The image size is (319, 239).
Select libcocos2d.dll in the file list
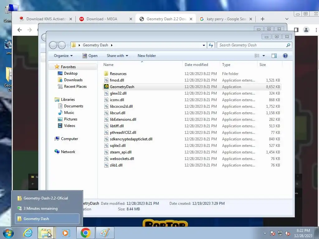121,106
